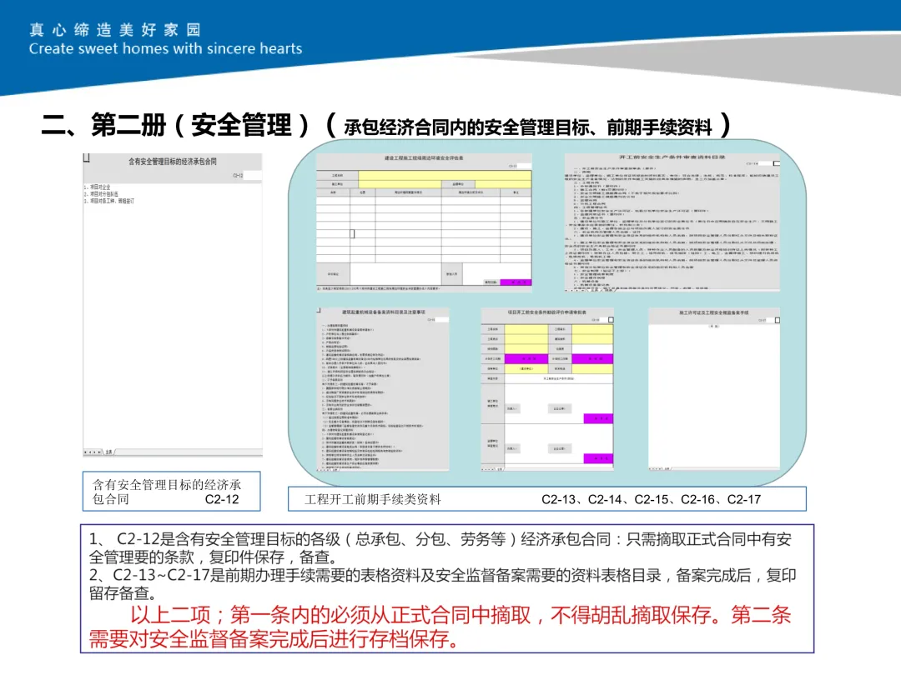This screenshot has height=675, width=901.
Task: Click 'Create sweet homes with sincere hearts' text
Action: click(x=165, y=49)
